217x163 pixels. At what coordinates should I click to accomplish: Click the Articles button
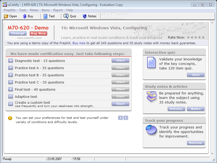pyautogui.click(x=176, y=109)
